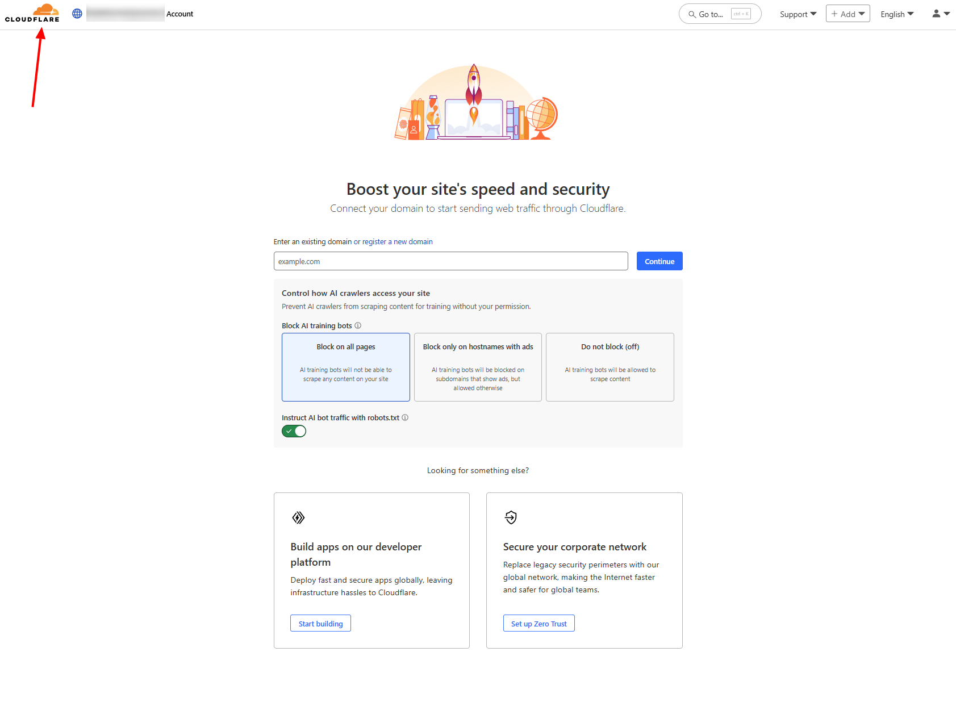Click the Cloudflare logo

pos(32,13)
